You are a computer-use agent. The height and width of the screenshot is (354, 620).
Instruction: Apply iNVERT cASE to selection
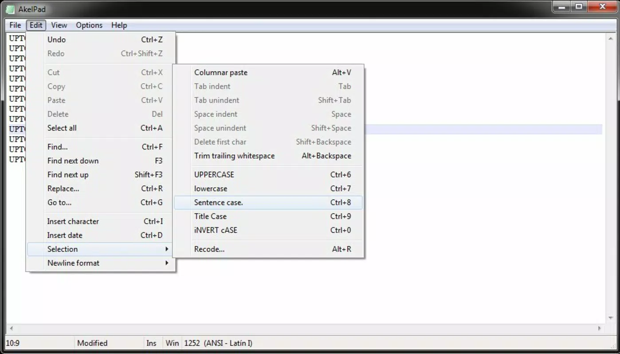[268, 230]
